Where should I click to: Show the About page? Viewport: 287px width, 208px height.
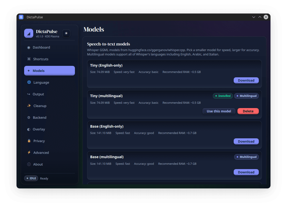pyautogui.click(x=50, y=164)
